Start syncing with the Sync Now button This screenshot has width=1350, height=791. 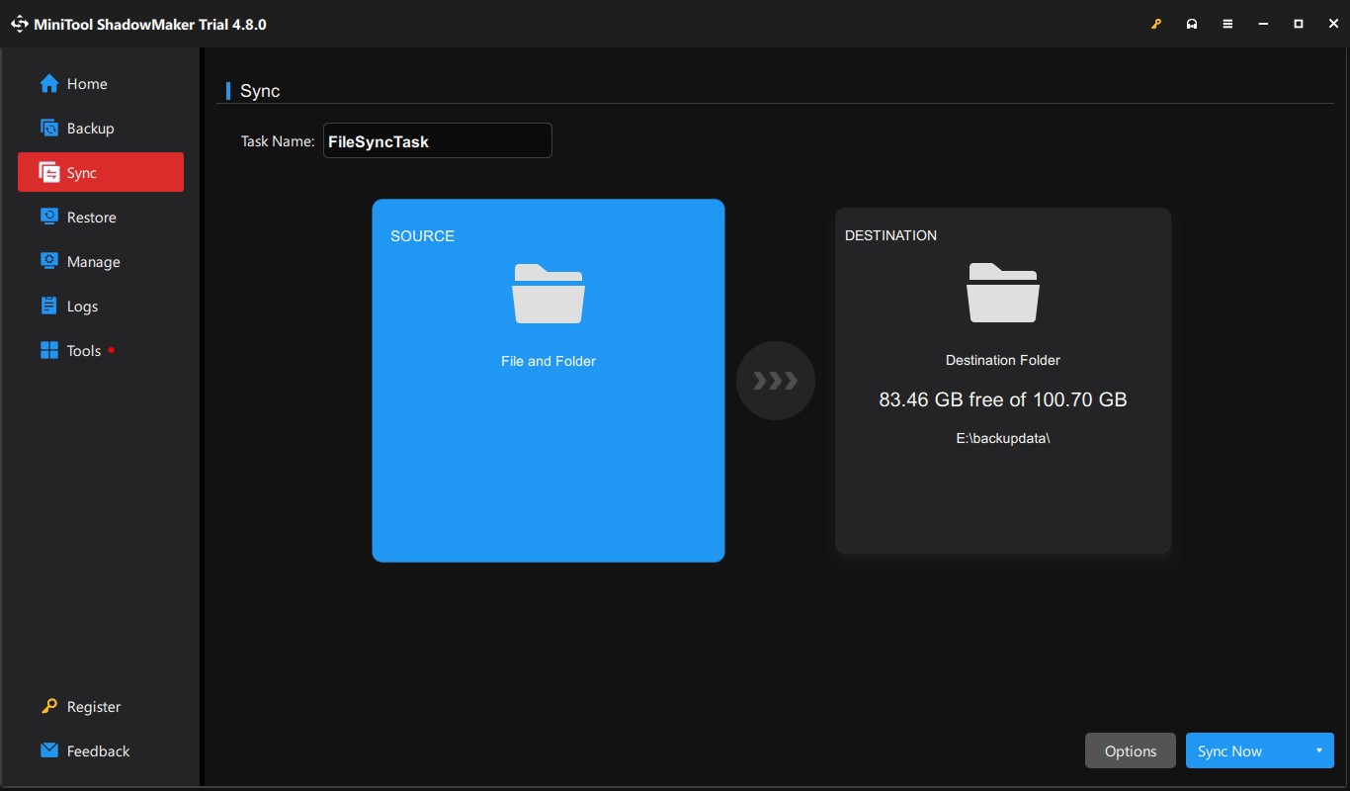(1229, 750)
